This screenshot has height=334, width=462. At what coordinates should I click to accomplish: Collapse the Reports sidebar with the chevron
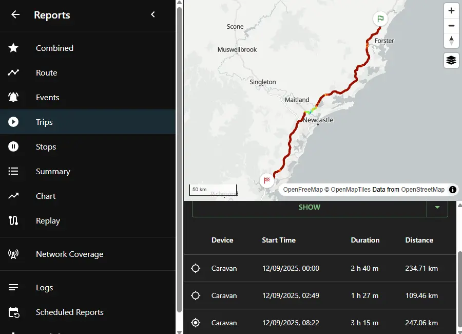[x=153, y=15]
